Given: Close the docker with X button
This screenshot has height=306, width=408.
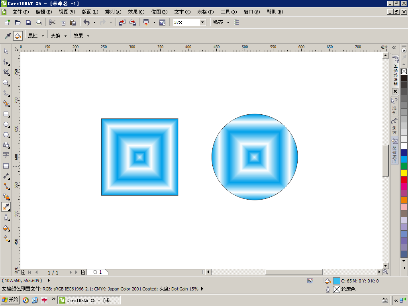Looking at the screenshot, I should click(x=395, y=91).
